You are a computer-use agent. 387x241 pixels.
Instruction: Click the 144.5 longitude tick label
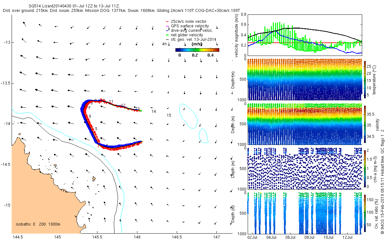point(17,237)
